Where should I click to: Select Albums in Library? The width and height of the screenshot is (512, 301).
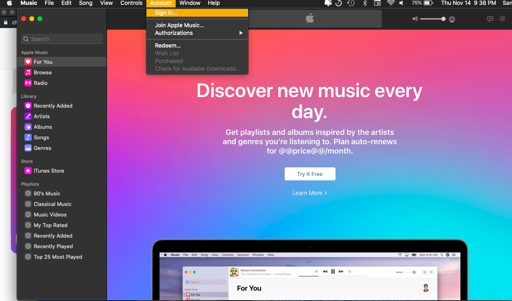(62, 127)
